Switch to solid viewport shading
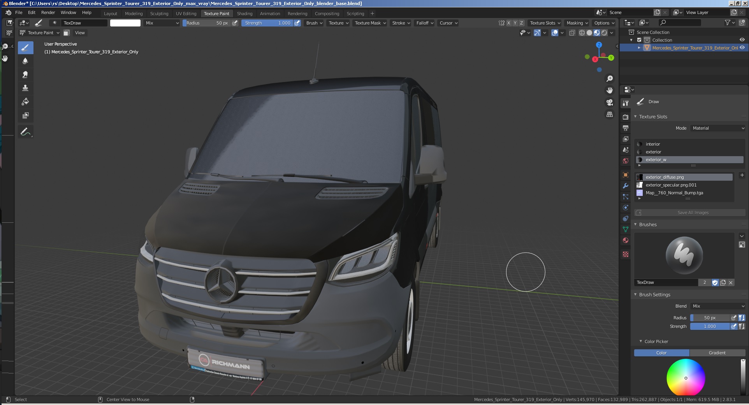Screen dimensions: 749x405 click(589, 33)
